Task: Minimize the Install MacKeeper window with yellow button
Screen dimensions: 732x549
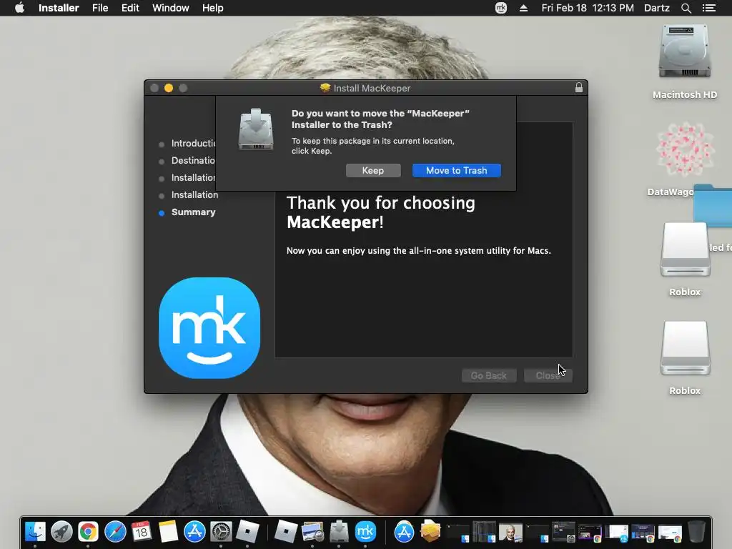Action: point(169,88)
